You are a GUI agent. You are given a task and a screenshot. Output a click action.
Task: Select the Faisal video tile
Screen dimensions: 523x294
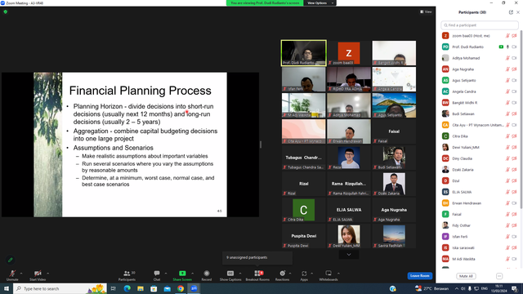click(394, 131)
